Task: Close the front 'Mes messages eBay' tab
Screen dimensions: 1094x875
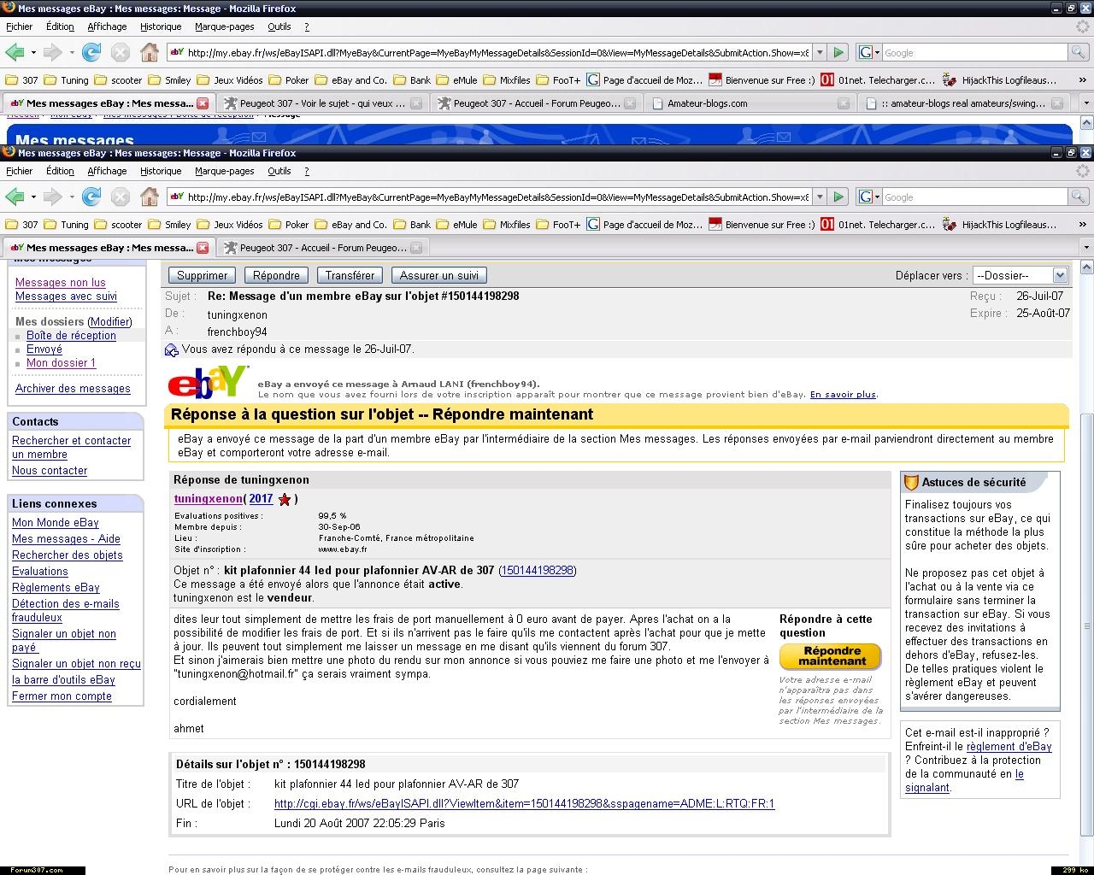Action: (x=203, y=248)
